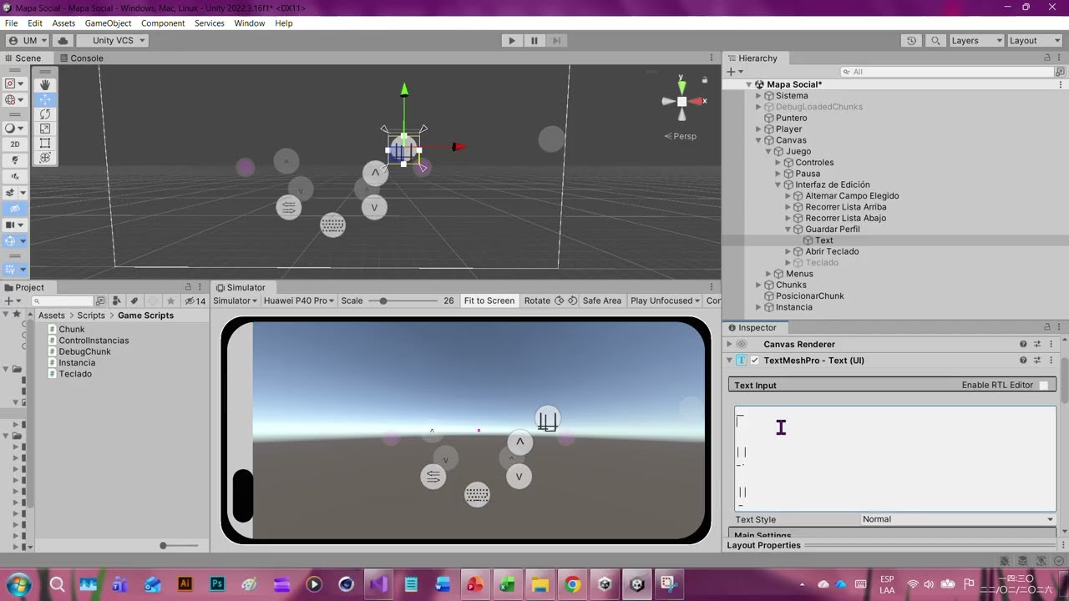1069x601 pixels.
Task: Select the Scale tool in Scene
Action: (x=45, y=129)
